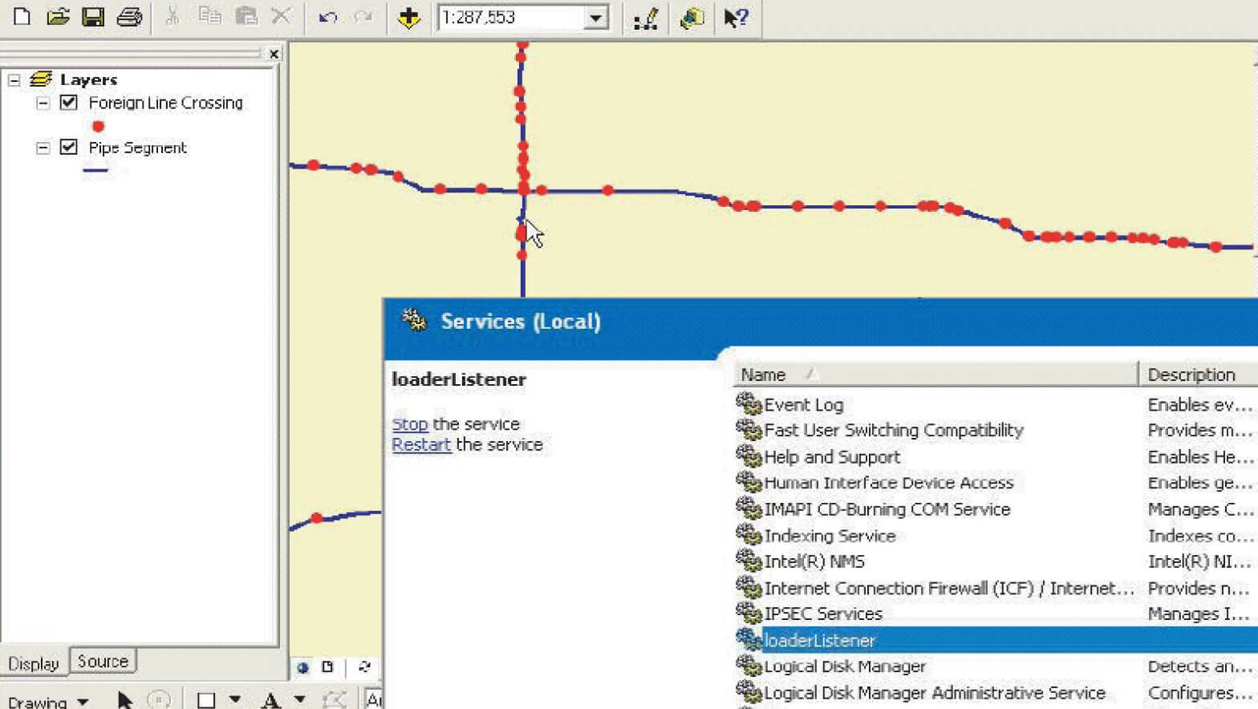Switch to the Source tab

coord(103,662)
